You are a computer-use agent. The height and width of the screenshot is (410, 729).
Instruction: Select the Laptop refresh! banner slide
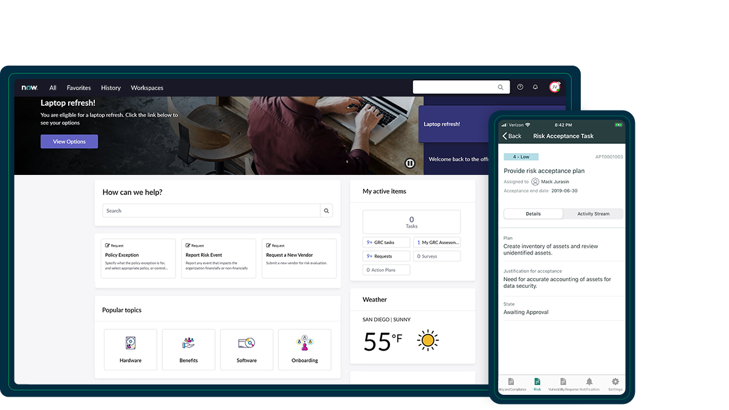point(453,124)
